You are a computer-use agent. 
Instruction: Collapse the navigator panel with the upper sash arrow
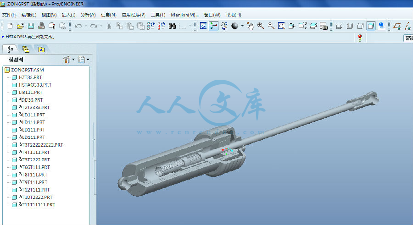tap(95, 139)
